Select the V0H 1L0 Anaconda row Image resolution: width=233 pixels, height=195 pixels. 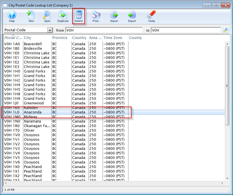click(114, 112)
